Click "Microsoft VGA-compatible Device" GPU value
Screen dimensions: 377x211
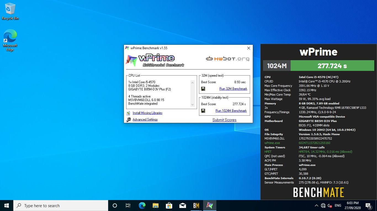pos(322,116)
